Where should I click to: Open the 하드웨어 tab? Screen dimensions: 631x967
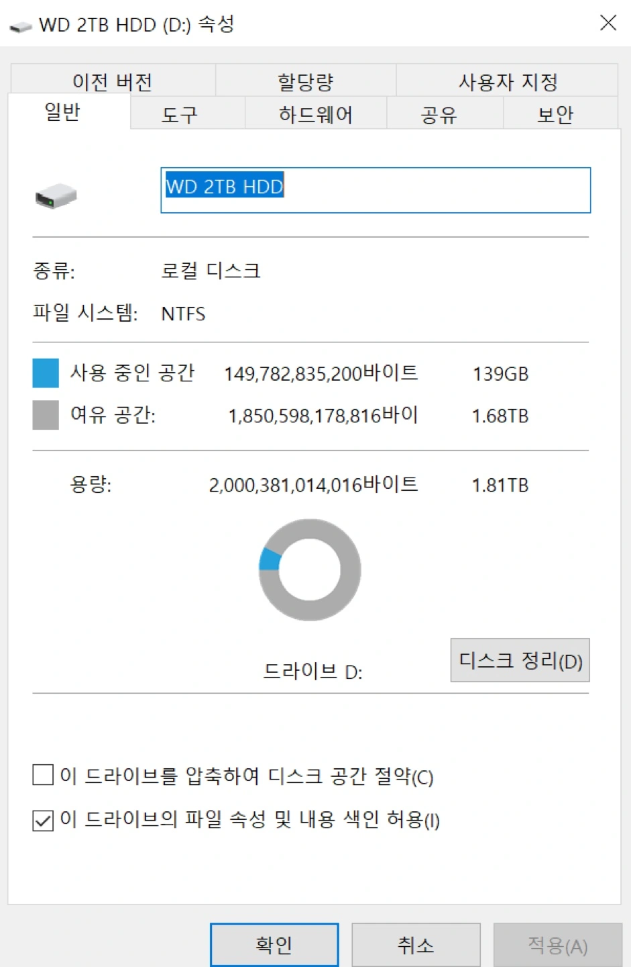point(316,114)
